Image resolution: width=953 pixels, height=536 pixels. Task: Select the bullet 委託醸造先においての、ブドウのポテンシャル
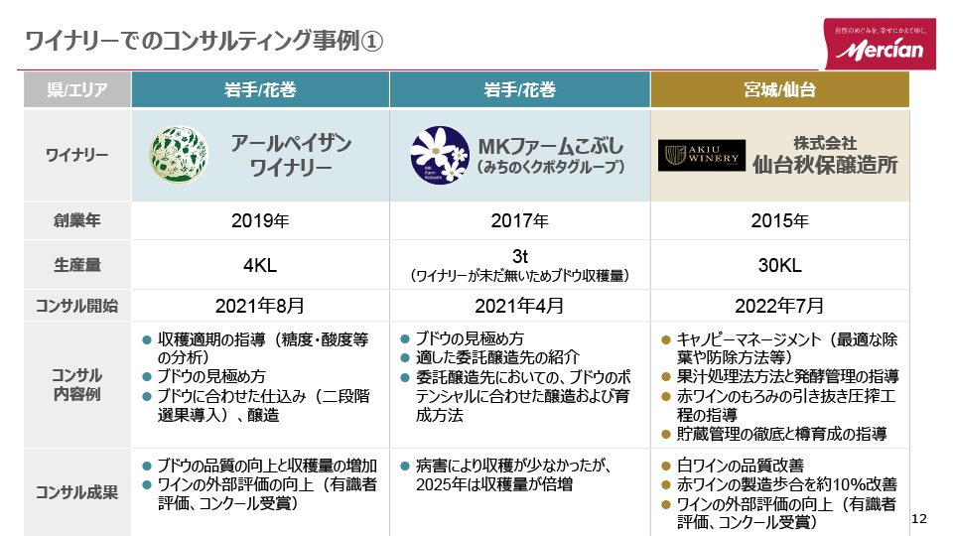point(523,396)
